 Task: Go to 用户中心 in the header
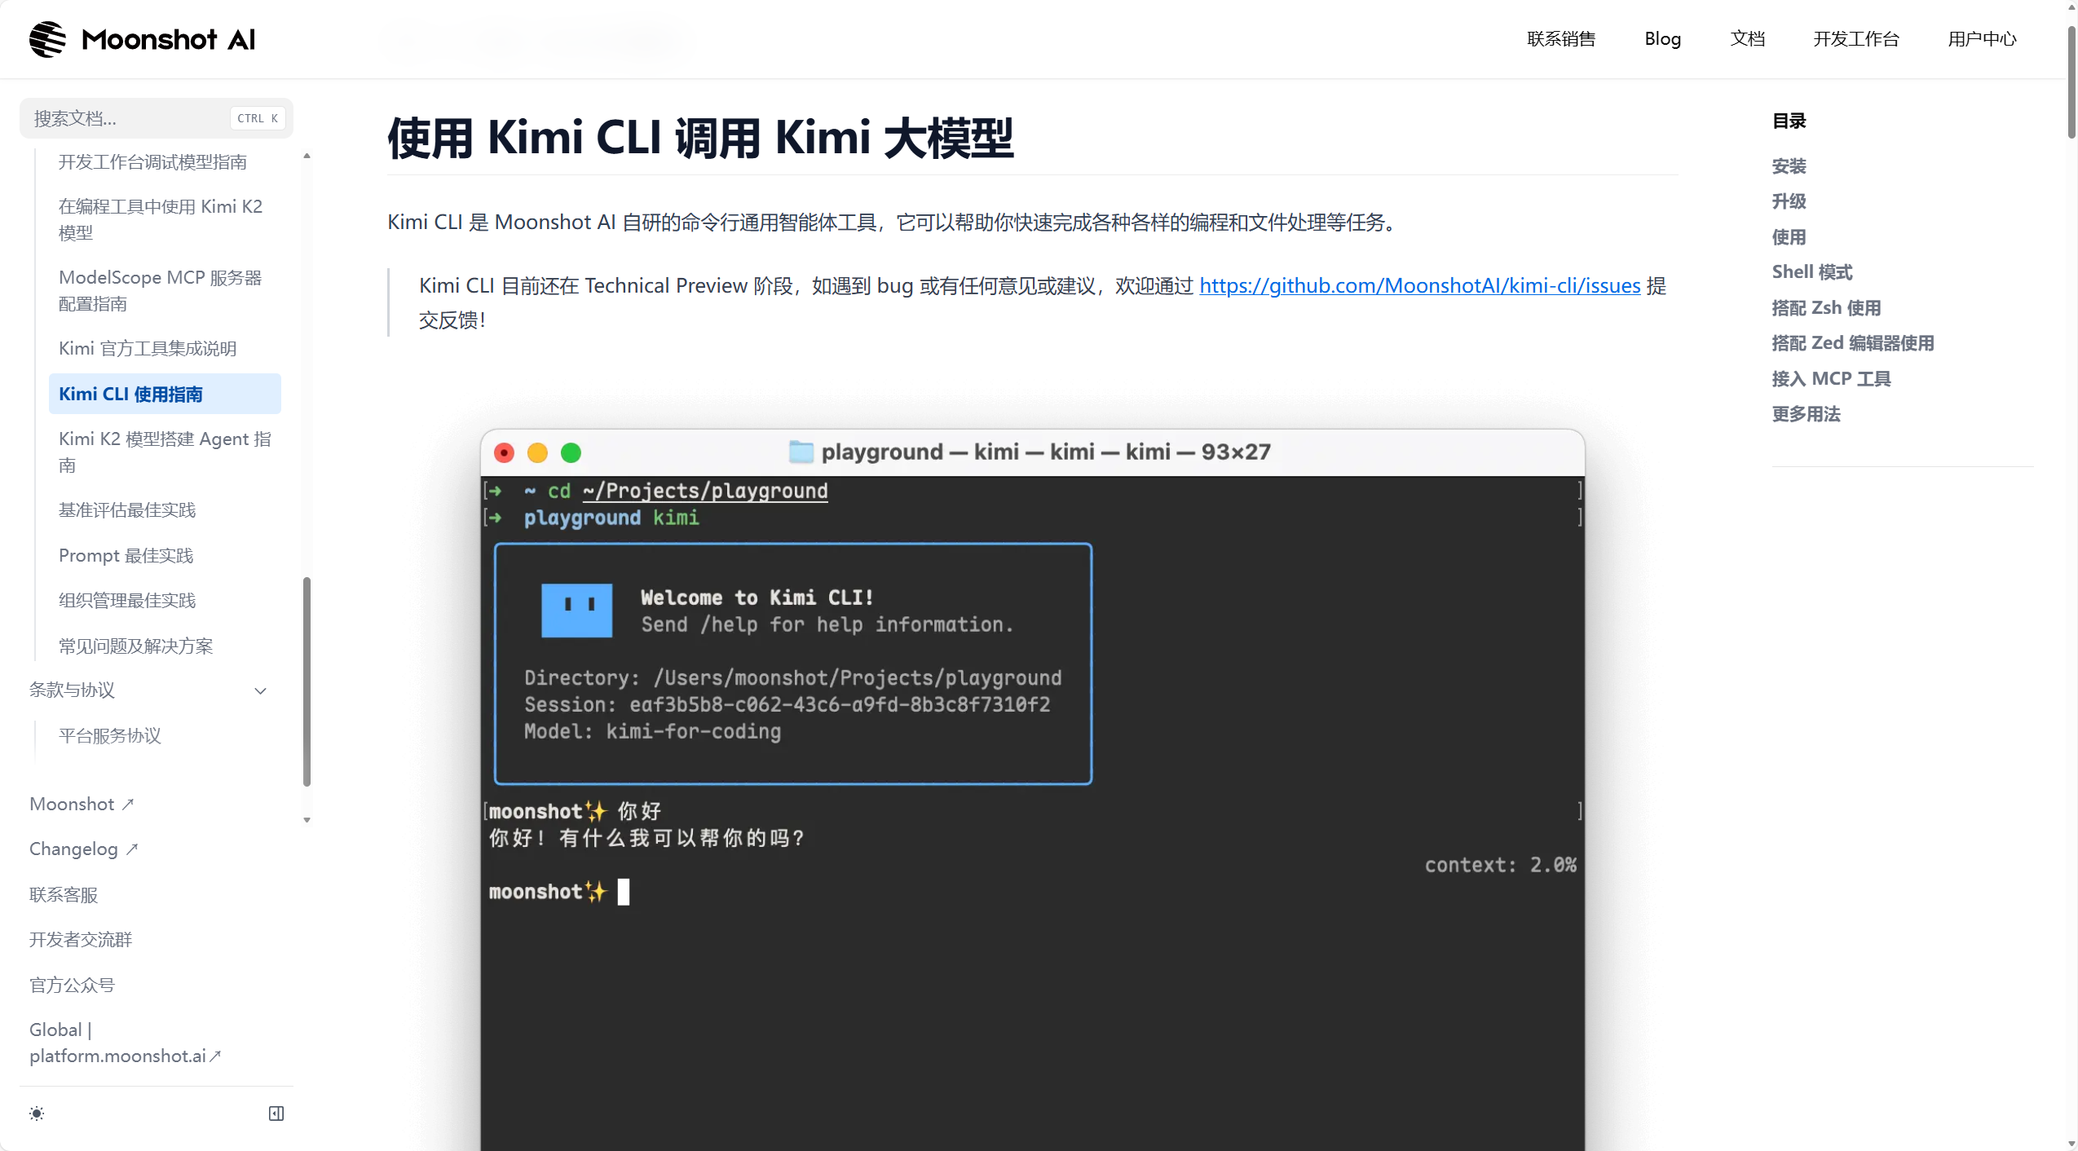click(x=1982, y=39)
